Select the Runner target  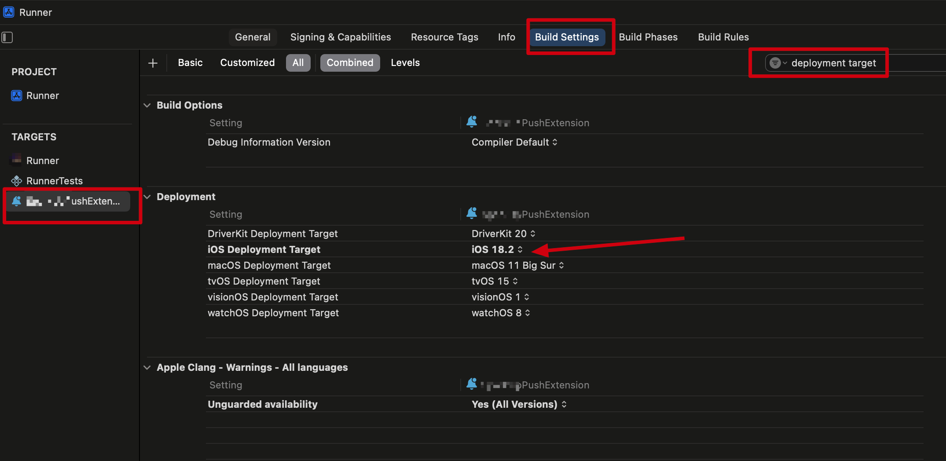click(x=42, y=161)
